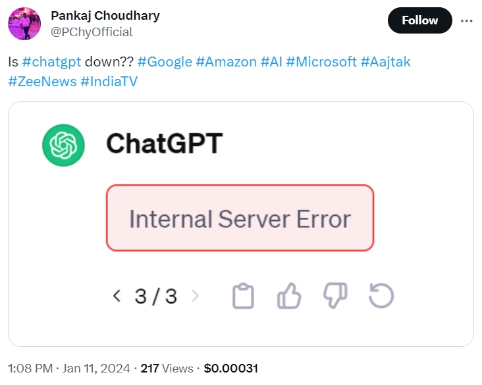Copy the response with the clipboard icon

243,296
